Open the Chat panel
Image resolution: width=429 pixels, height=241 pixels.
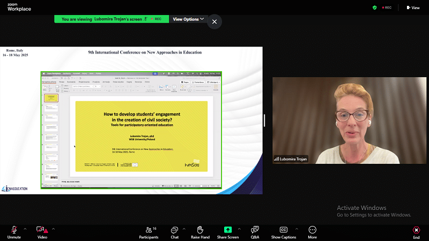coord(174,229)
